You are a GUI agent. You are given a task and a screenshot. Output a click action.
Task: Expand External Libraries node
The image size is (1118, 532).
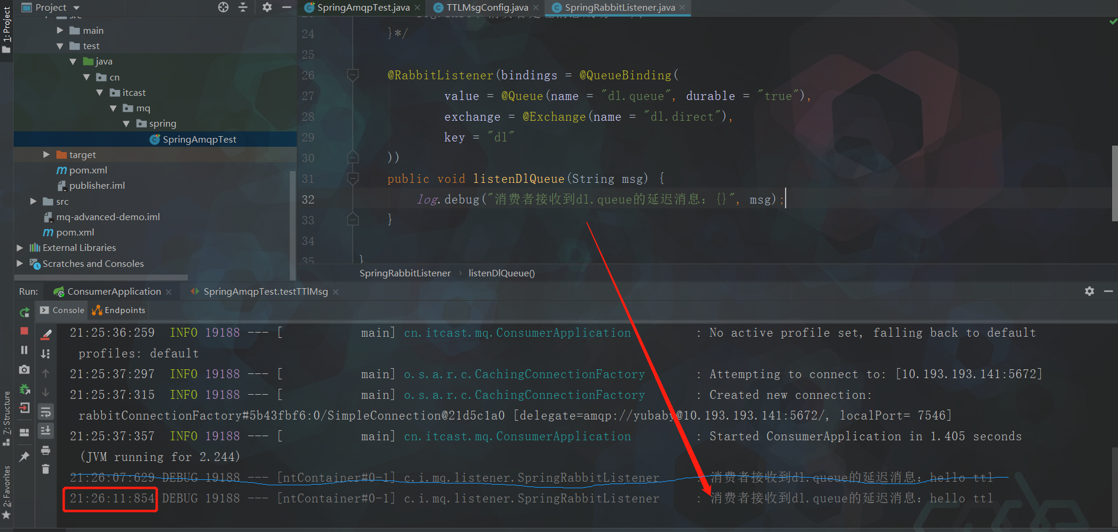pos(20,247)
